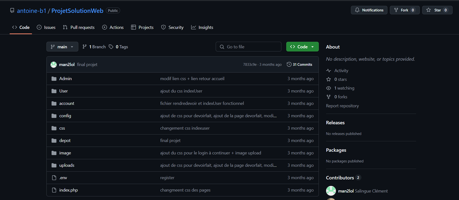Fork this repository
Screen dimensions: 459x200
(x=404, y=10)
